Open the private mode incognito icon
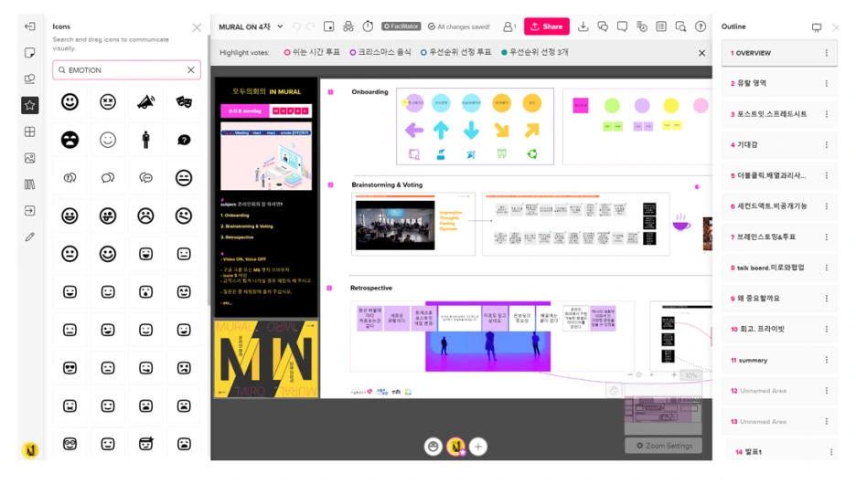The height and width of the screenshot is (484, 856). tap(348, 26)
